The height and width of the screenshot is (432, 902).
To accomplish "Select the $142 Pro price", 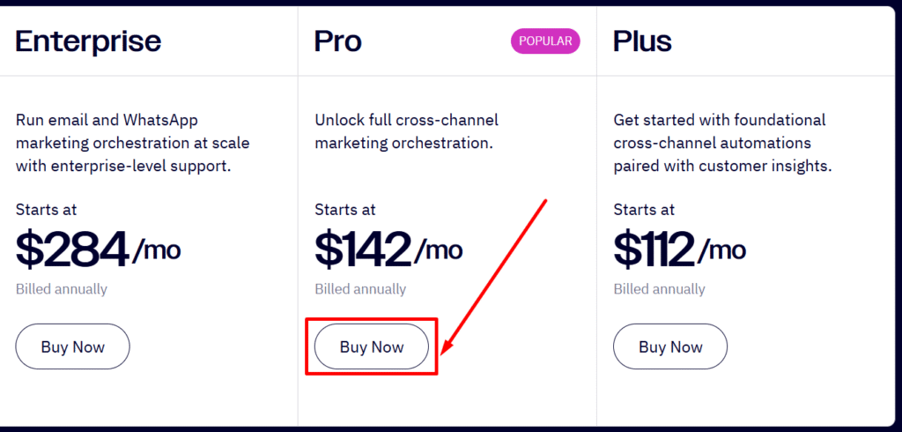I will 363,250.
